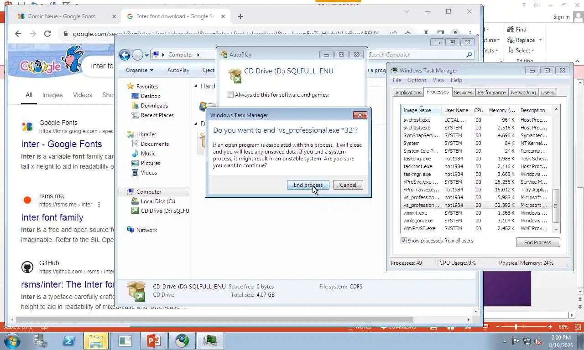Click Replace in PowerPoint ribbon
584x350 pixels.
point(521,40)
